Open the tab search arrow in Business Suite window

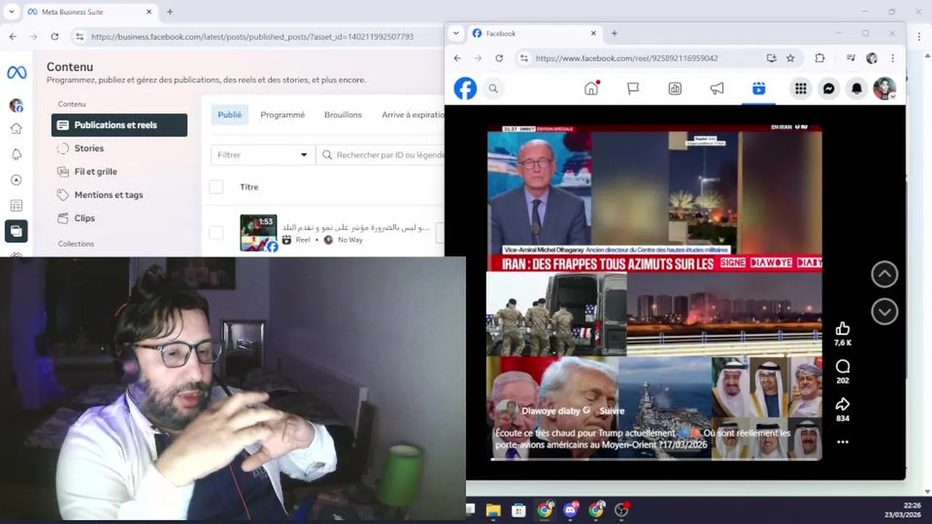(11, 12)
